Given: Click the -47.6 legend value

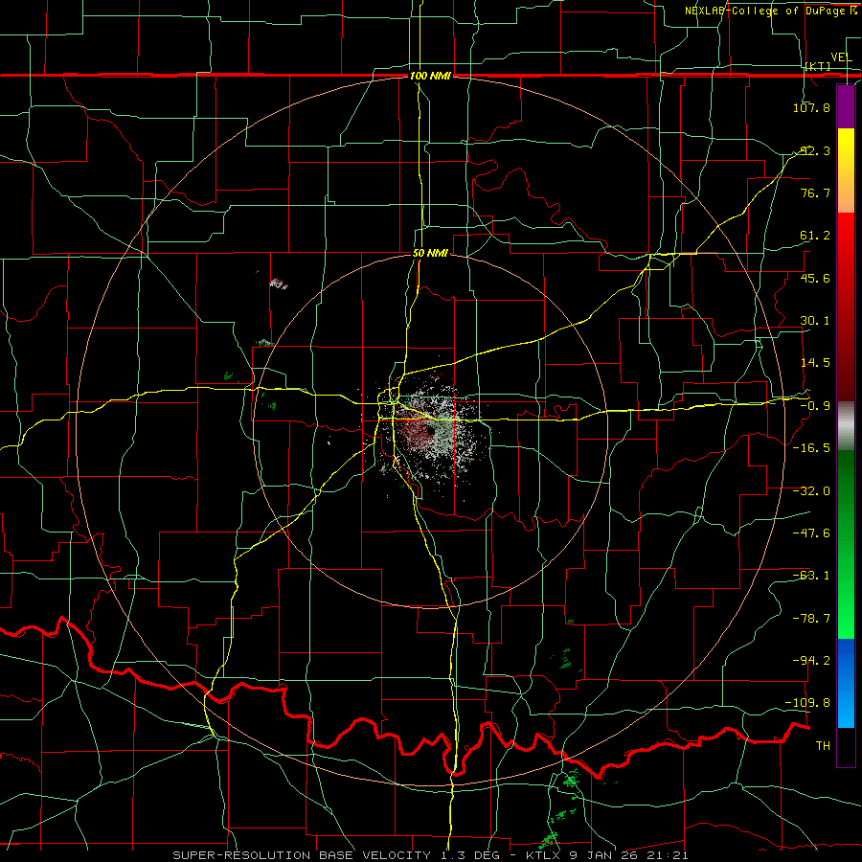Looking at the screenshot, I should (x=811, y=533).
